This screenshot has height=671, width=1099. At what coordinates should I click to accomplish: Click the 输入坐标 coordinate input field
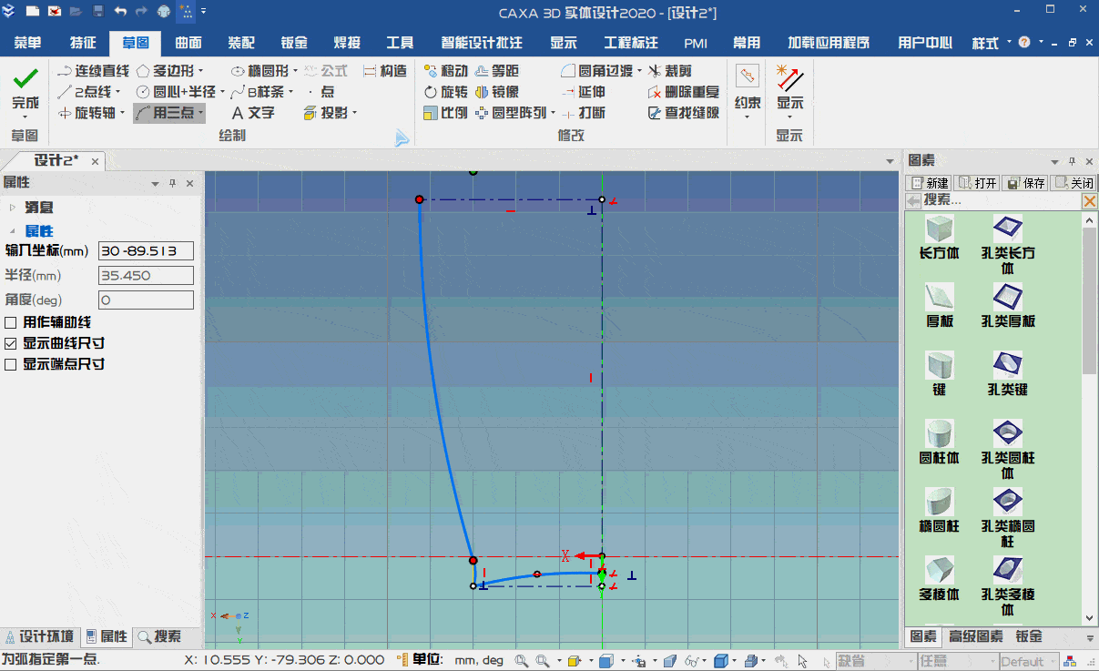pos(146,250)
